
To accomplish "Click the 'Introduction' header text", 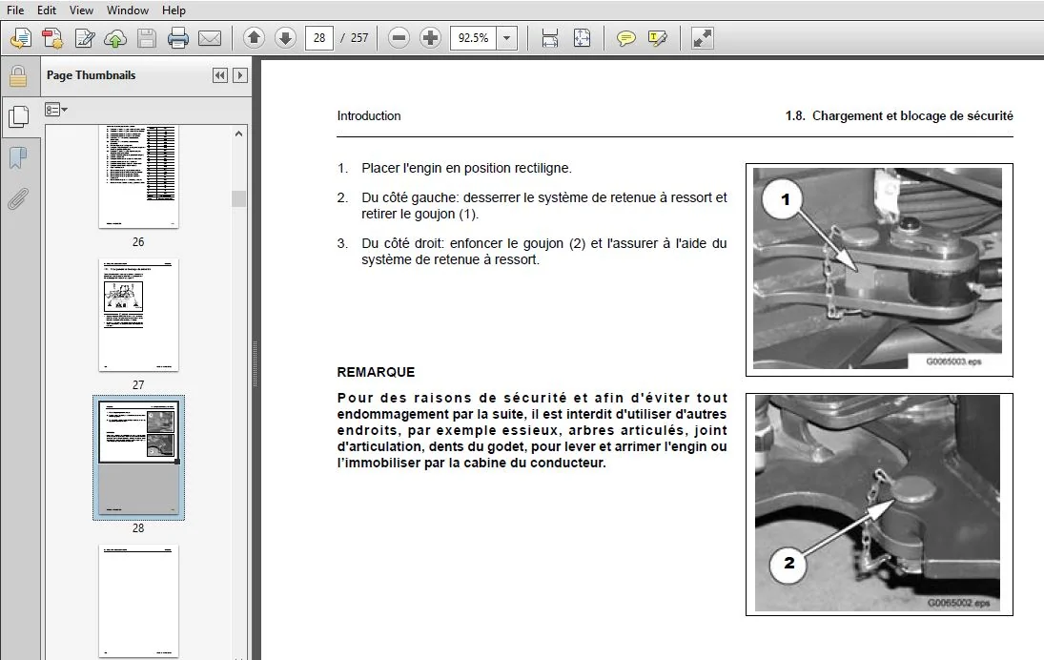I will point(369,116).
